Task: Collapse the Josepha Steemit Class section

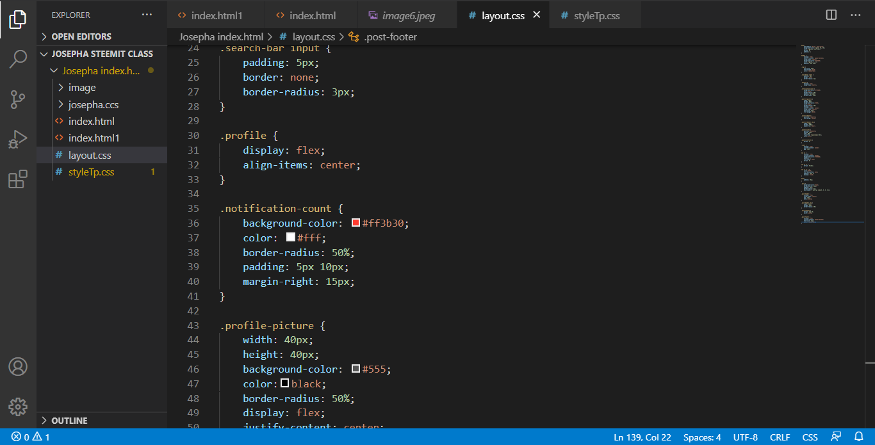Action: [102, 54]
